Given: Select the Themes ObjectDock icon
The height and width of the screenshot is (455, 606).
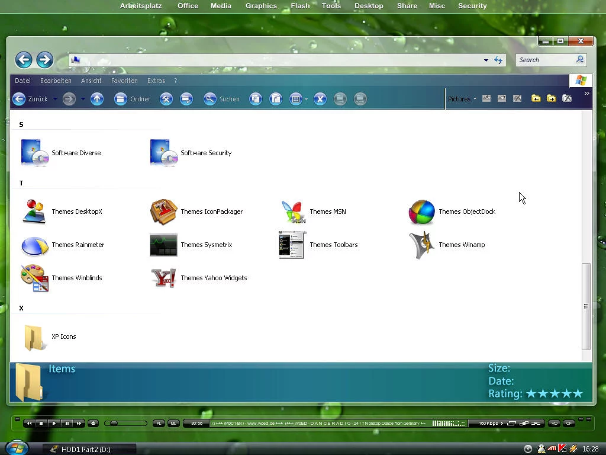Looking at the screenshot, I should (421, 212).
